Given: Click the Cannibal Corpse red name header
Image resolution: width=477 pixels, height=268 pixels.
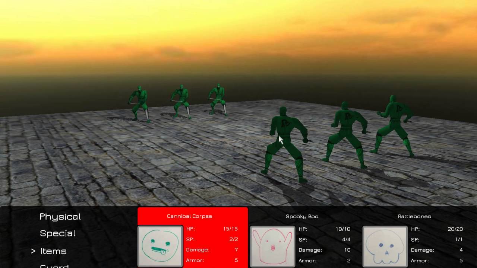Looking at the screenshot, I should pos(193,216).
